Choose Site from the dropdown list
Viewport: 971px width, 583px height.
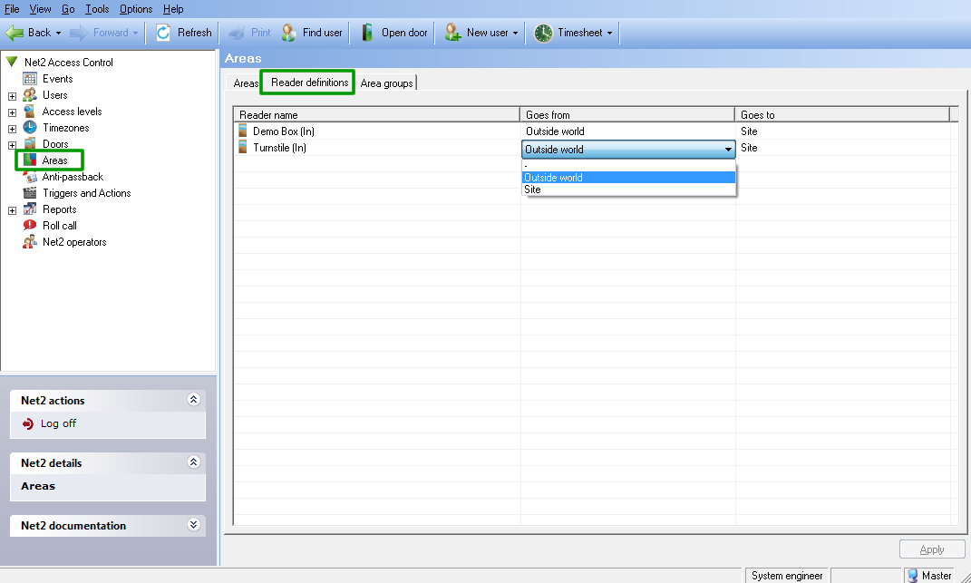[533, 189]
